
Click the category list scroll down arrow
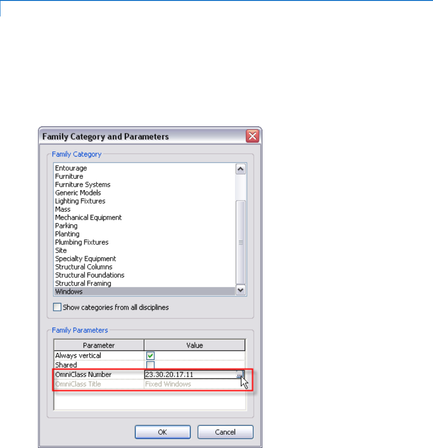pyautogui.click(x=241, y=290)
